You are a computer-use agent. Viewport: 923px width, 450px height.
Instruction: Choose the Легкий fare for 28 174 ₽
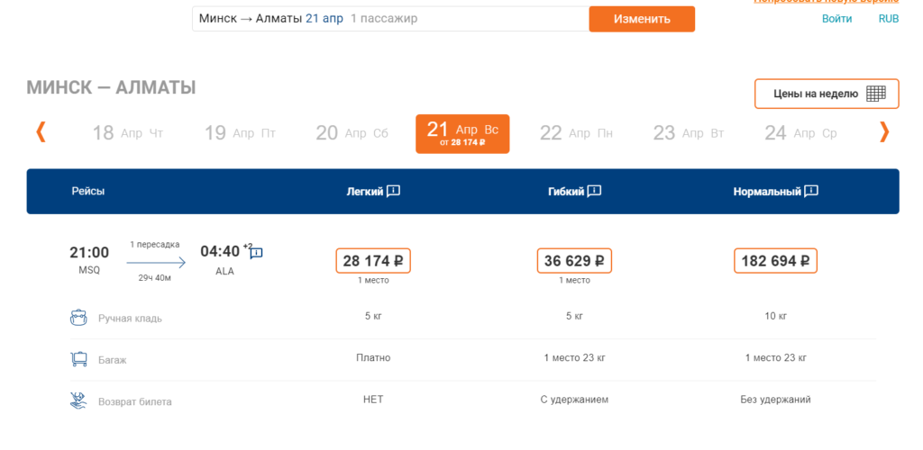[x=372, y=261]
